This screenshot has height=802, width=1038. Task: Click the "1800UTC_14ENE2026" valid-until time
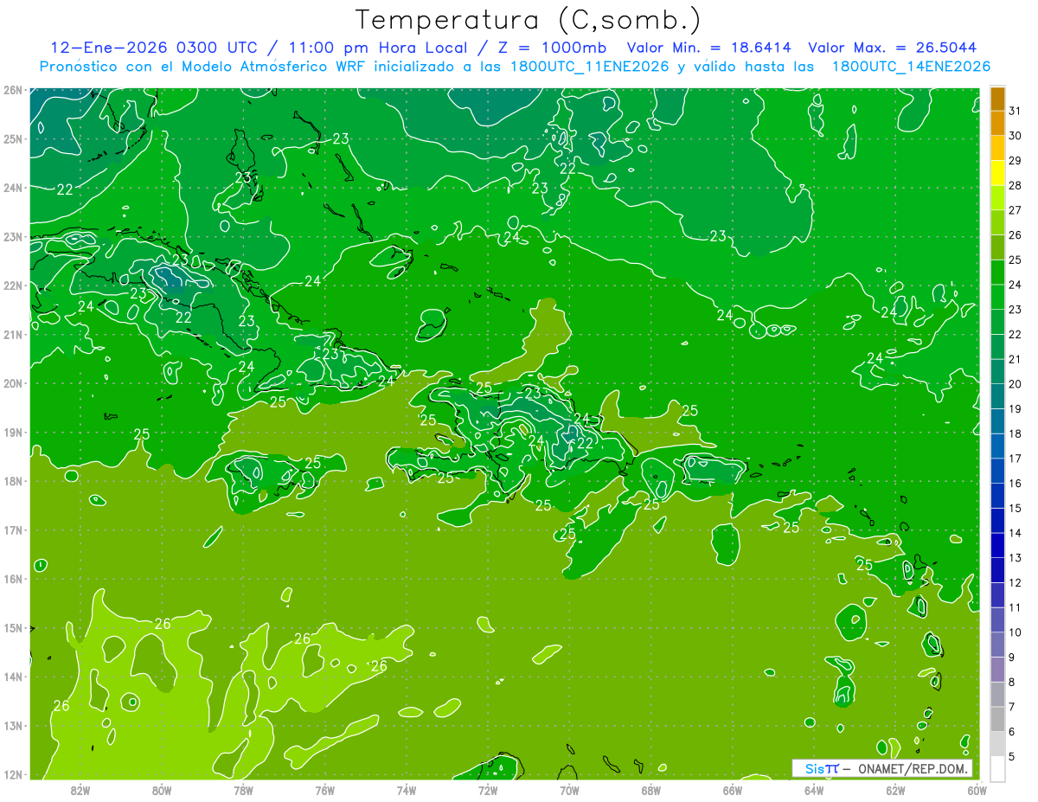[911, 67]
